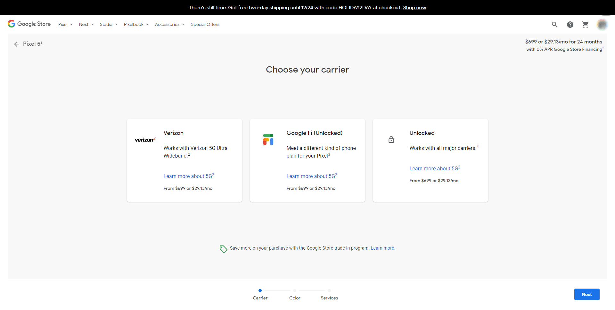The width and height of the screenshot is (615, 310).
Task: Open the help question mark icon
Action: coord(570,24)
